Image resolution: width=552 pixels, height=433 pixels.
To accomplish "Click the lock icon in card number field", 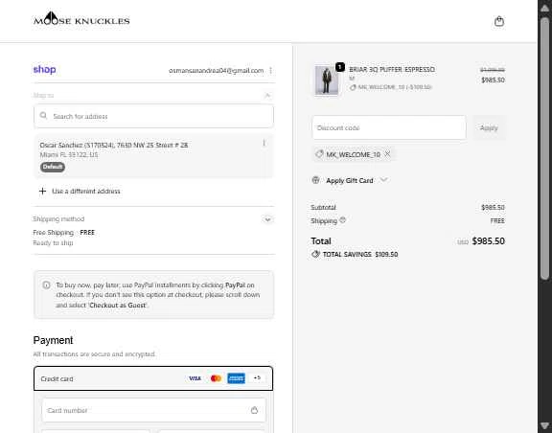I will (254, 410).
